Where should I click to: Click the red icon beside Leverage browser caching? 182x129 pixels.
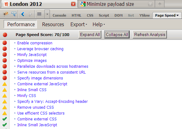pyautogui.click(x=5, y=49)
